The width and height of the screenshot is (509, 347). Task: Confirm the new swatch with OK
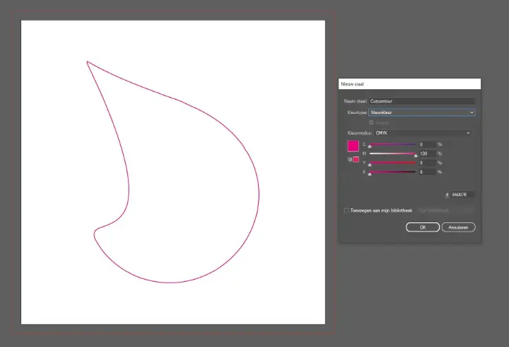423,227
